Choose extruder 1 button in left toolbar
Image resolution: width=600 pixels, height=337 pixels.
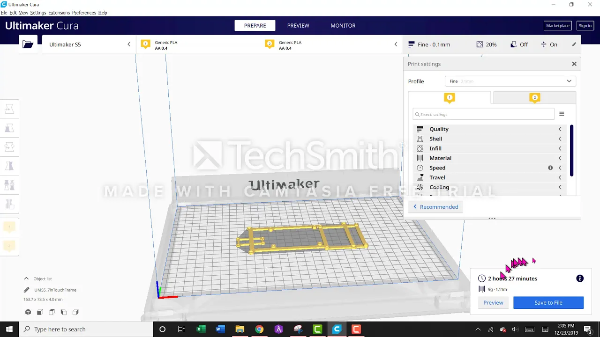[x=9, y=227]
